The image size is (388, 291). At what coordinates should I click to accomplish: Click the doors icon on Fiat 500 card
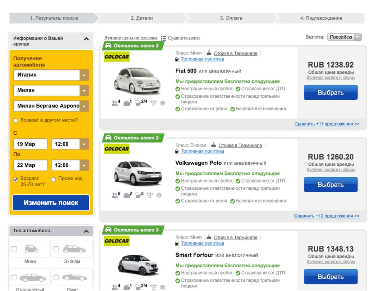coord(138,103)
